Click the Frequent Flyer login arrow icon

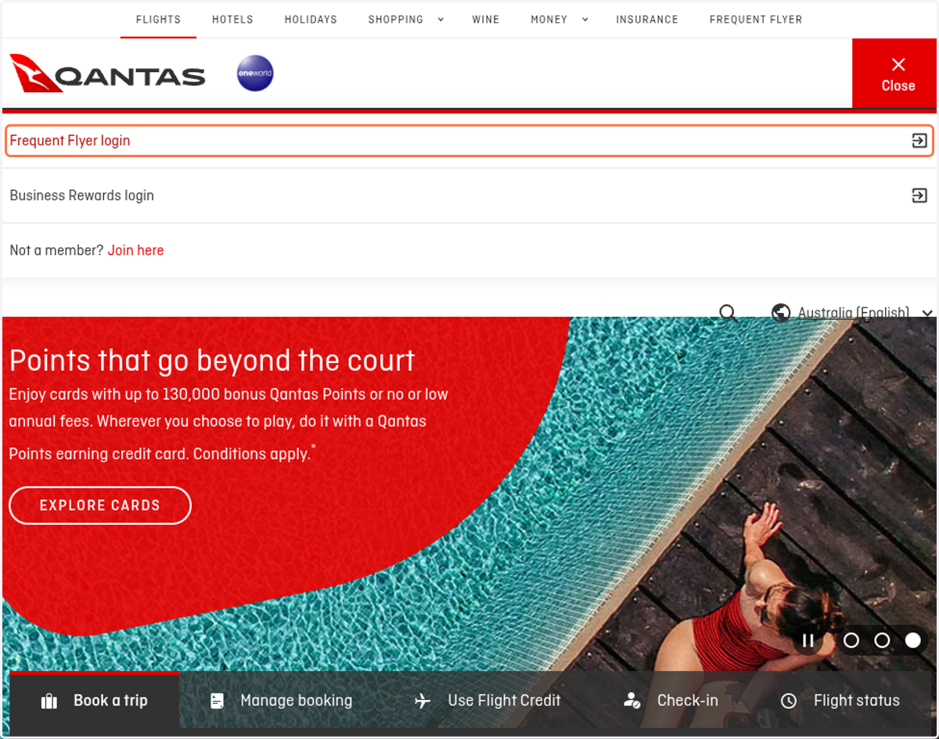[x=919, y=141]
